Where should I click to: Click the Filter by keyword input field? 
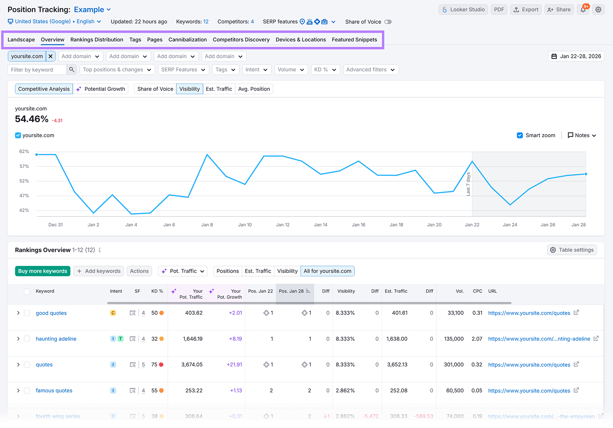tap(36, 69)
